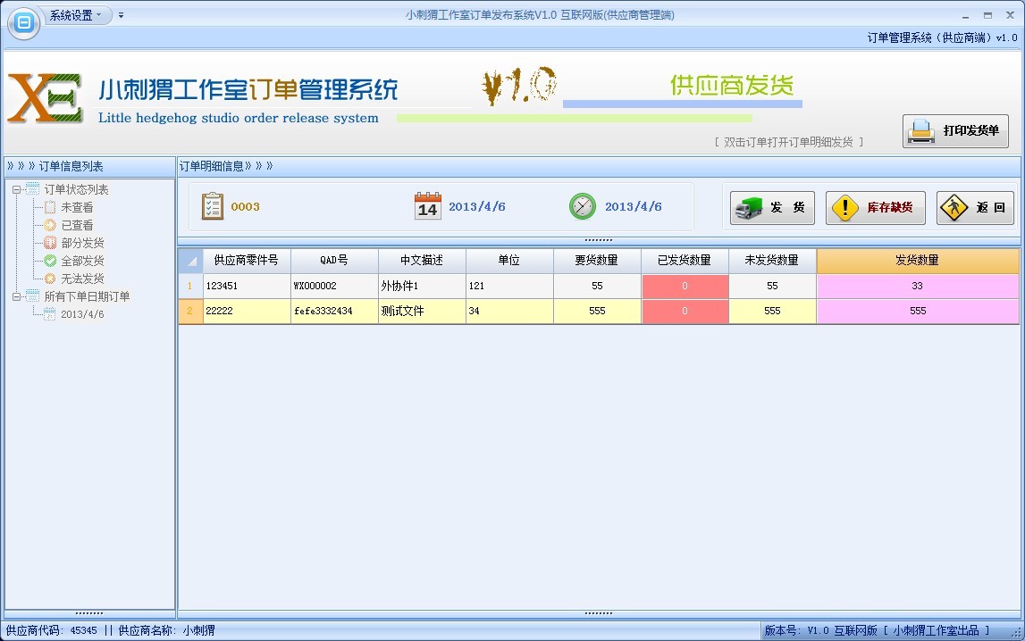Viewport: 1025px width, 641px height.
Task: Click the calendar icon beside 2013/4/6 in tree
Action: click(x=50, y=314)
